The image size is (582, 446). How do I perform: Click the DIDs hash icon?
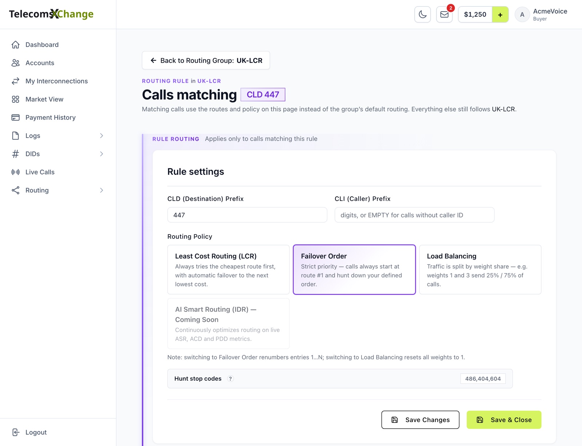[x=15, y=154]
